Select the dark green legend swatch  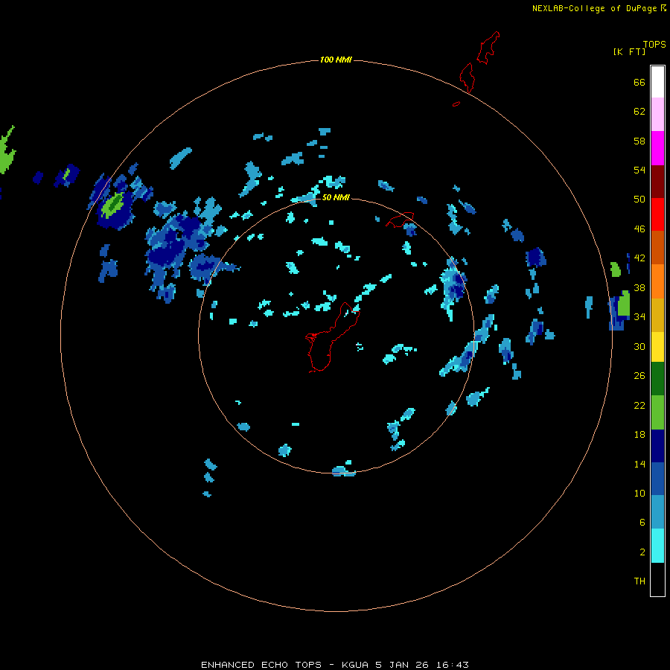657,379
